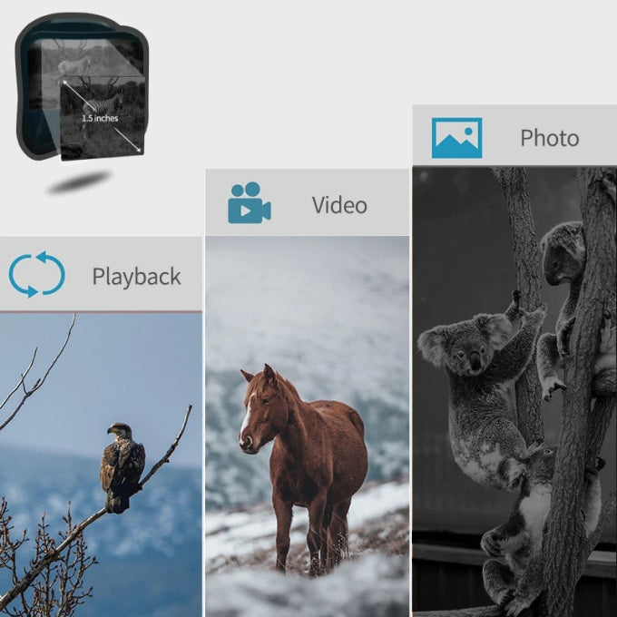Click the zebra shown on the small display
The width and height of the screenshot is (617, 617).
(74, 65)
